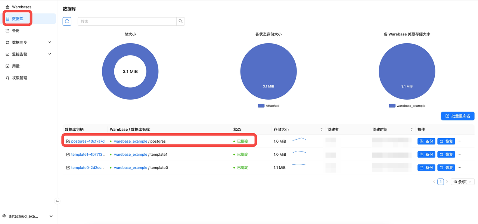This screenshot has width=478, height=224.
Task: Collapse the sidebar with arrow handle
Action: pyautogui.click(x=57, y=201)
